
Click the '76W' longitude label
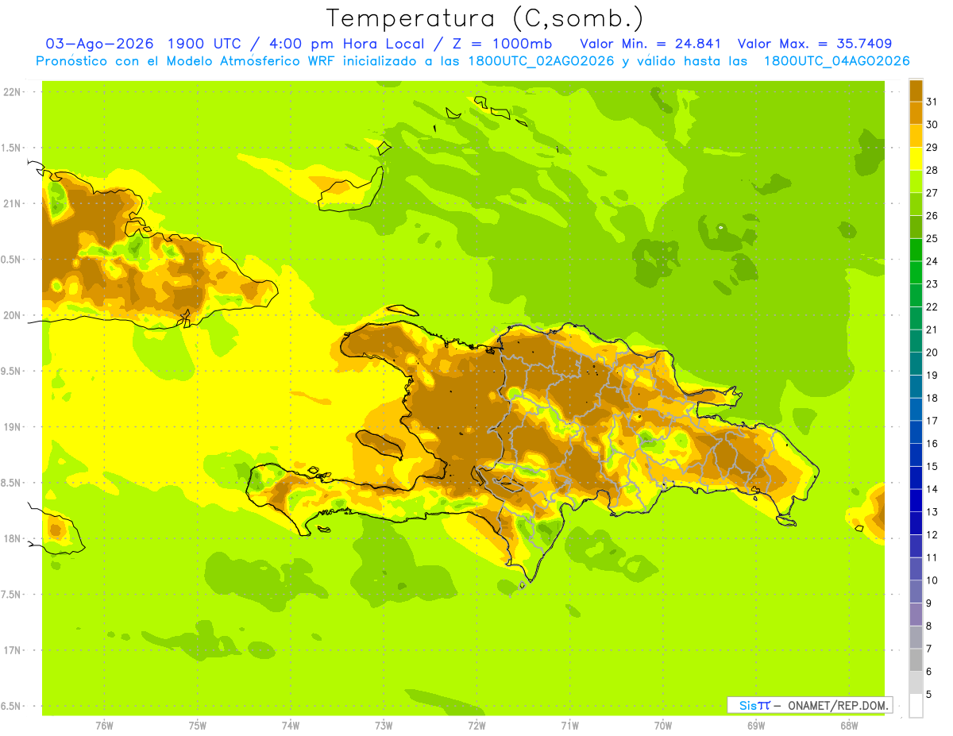(104, 725)
